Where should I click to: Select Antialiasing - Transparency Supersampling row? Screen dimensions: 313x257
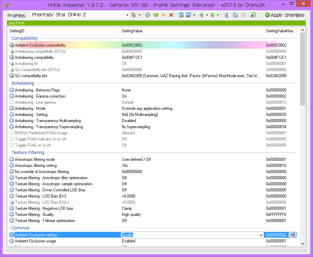coord(152,127)
